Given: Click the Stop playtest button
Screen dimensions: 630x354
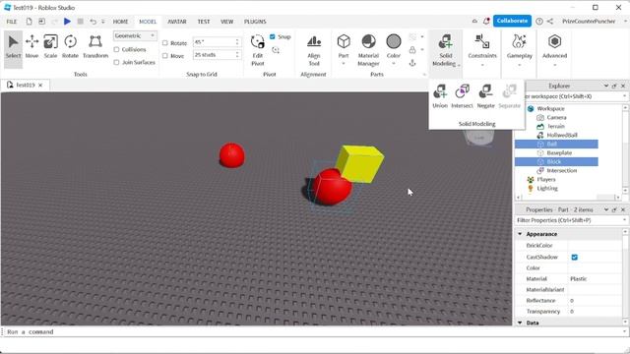Looking at the screenshot, I should [81, 22].
